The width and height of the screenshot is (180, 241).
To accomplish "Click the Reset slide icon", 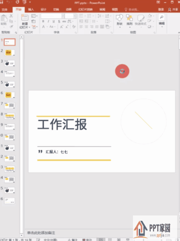I will click(34, 21).
